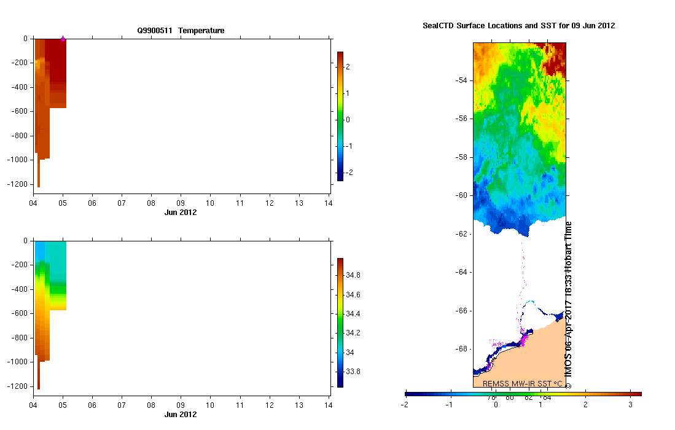This screenshot has width=675, height=430.
Task: Click '-400' depth label on salinity plot
Action: [x=19, y=289]
